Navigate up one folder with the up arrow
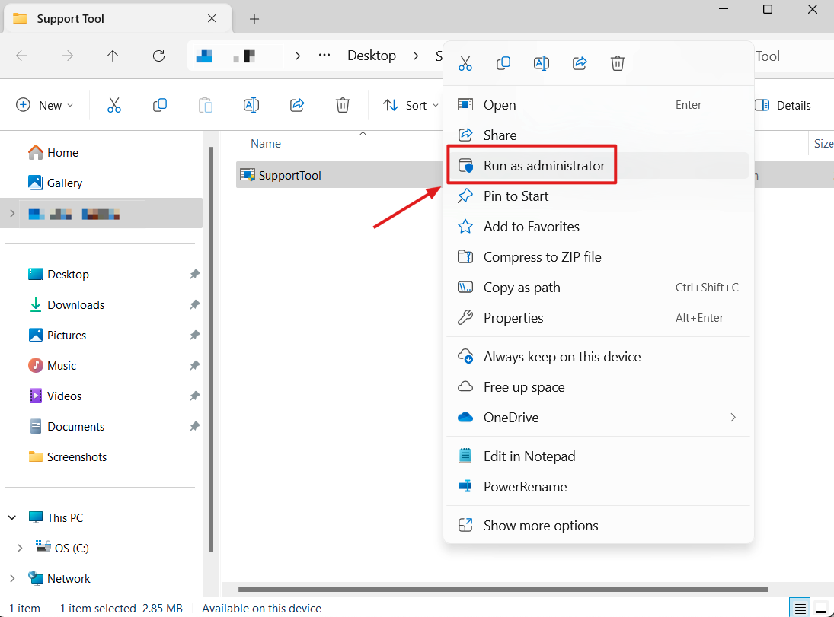This screenshot has height=617, width=834. pyautogui.click(x=113, y=56)
